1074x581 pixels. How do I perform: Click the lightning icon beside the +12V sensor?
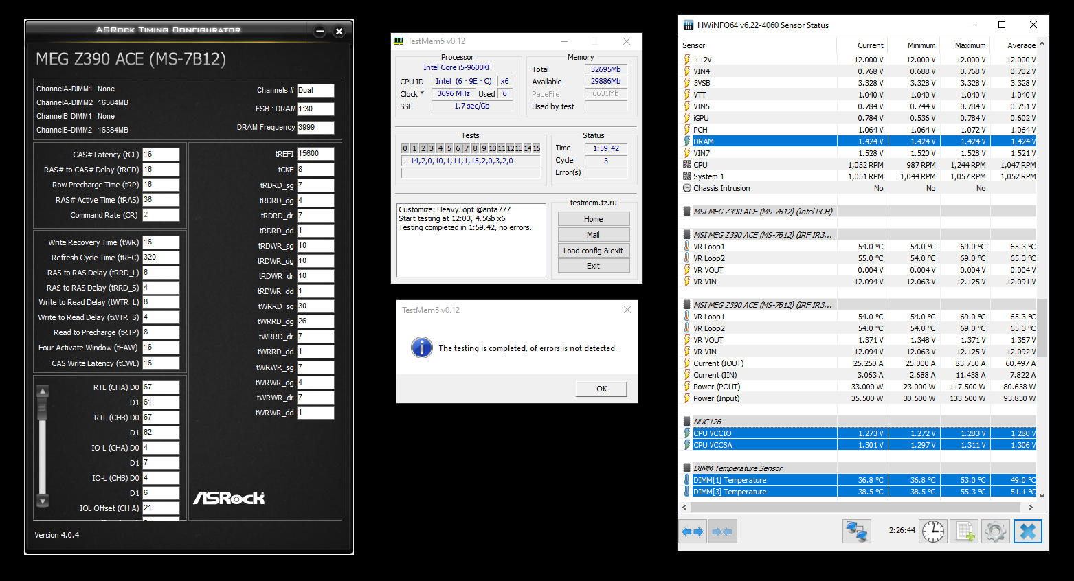(x=687, y=60)
